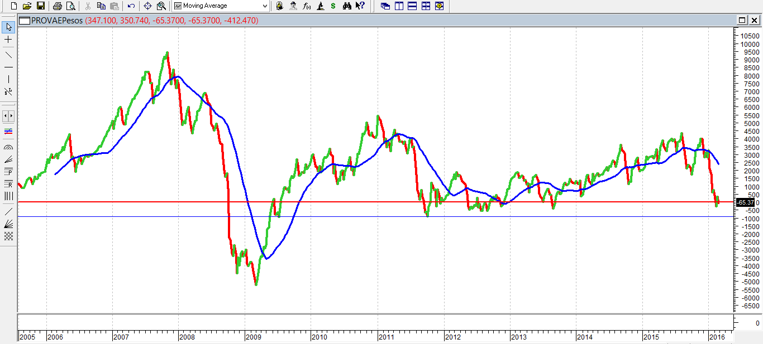Select the vertical time zones tool

click(x=8, y=196)
